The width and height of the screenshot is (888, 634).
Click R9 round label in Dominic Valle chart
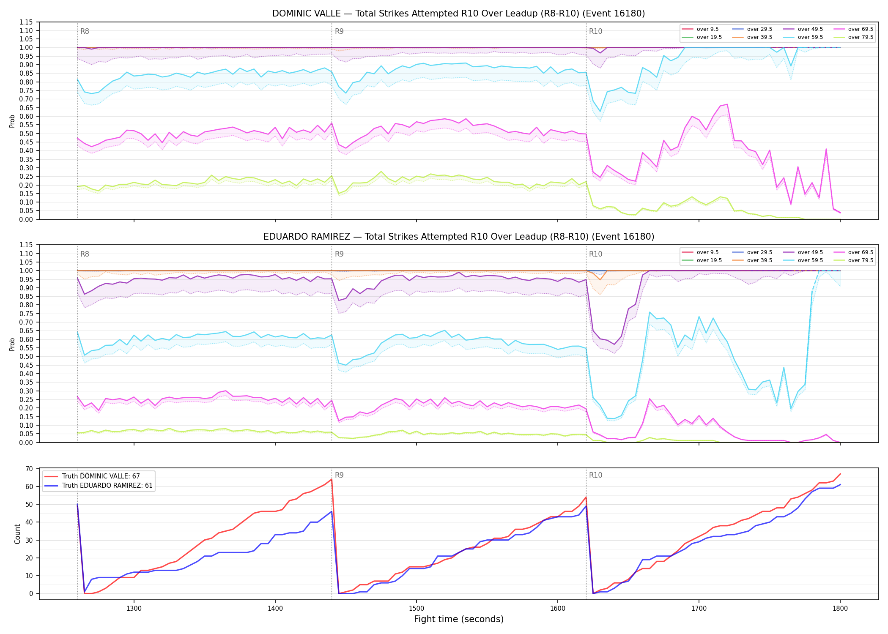[339, 31]
